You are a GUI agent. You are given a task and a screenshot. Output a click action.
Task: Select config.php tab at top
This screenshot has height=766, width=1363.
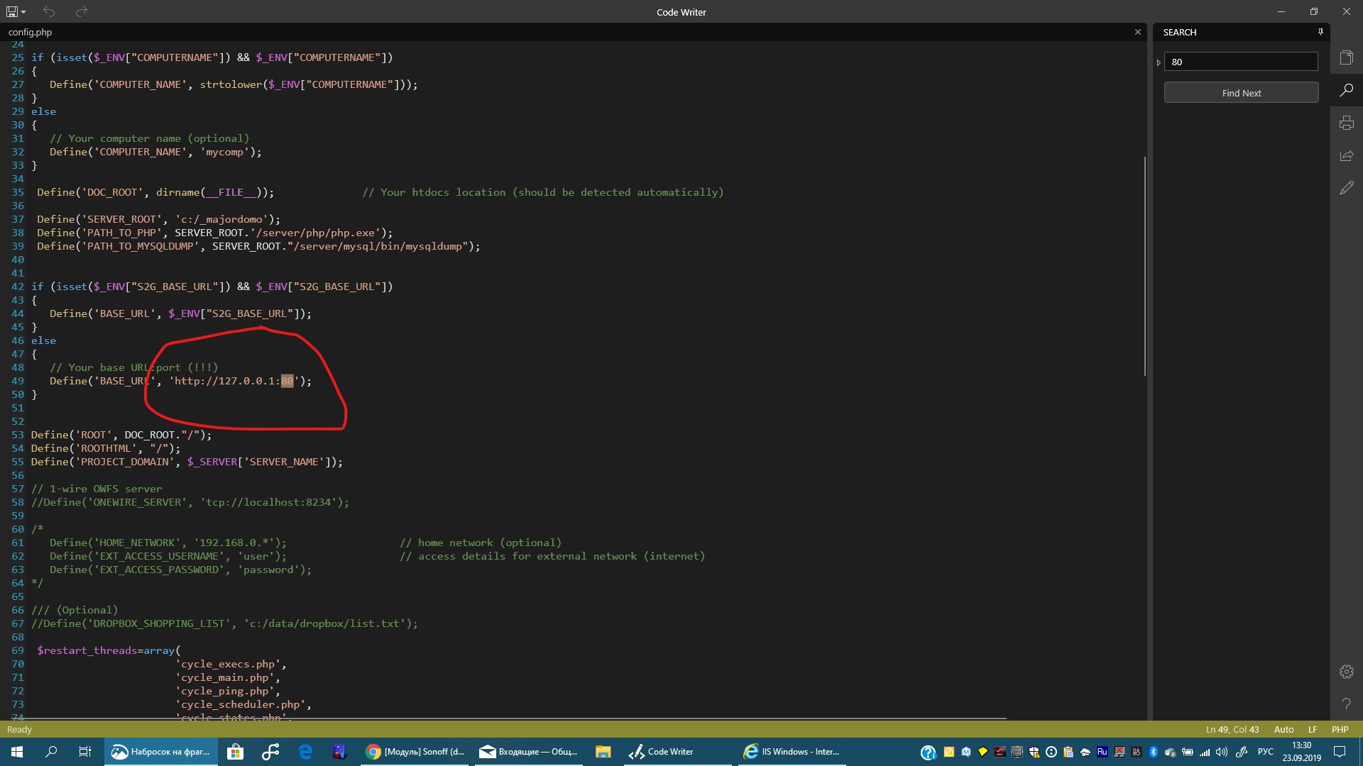(29, 31)
